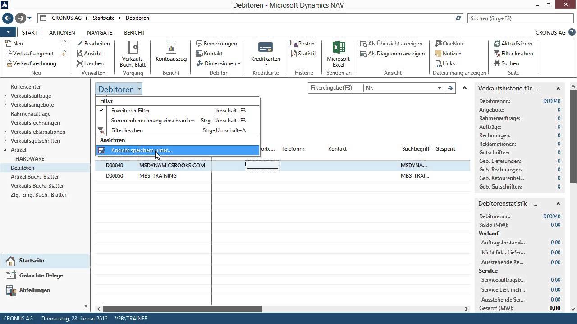
Task: Click the help question mark icon
Action: click(x=572, y=32)
